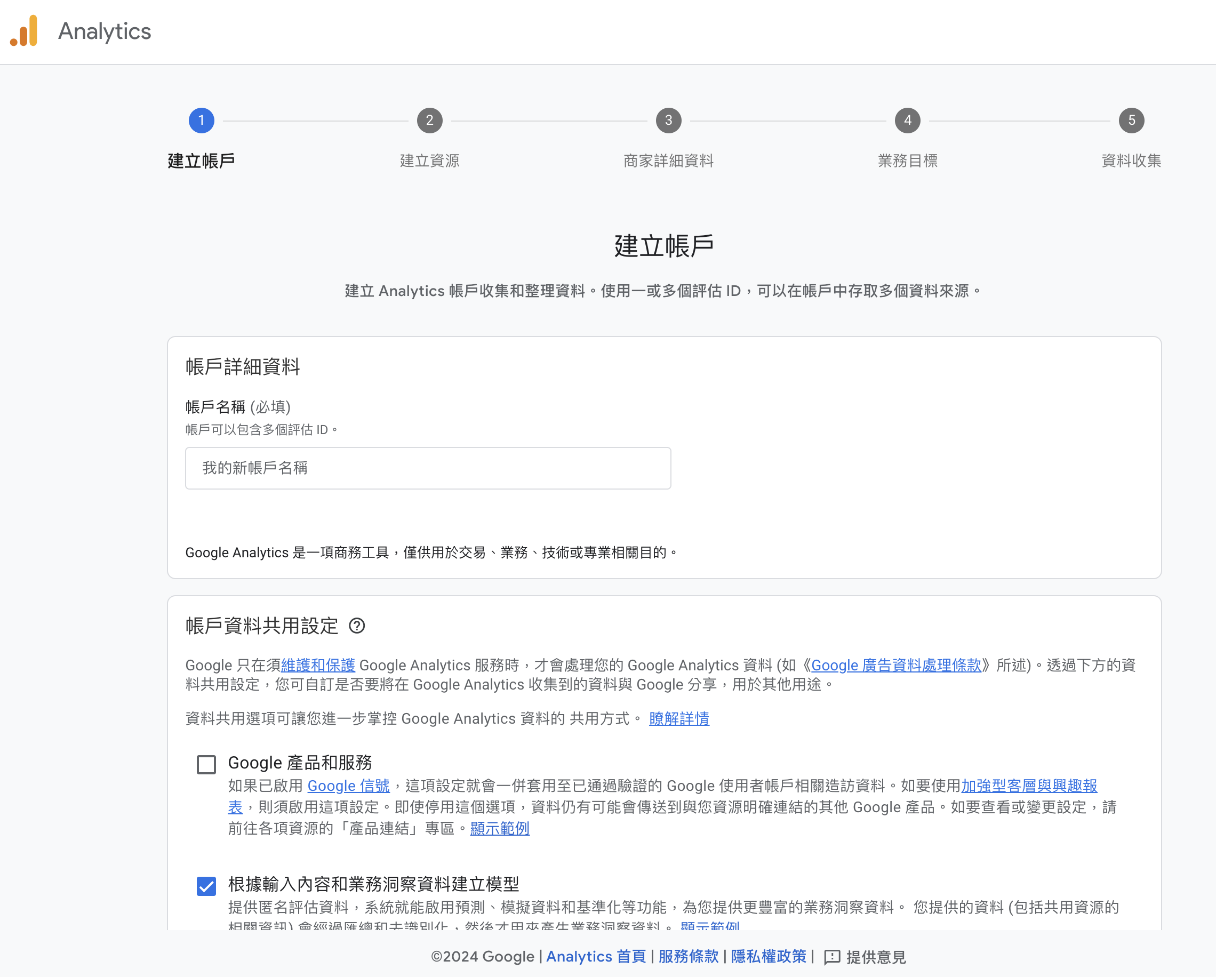Select step 1 circle 建立帳戶
1216x977 pixels.
[202, 120]
